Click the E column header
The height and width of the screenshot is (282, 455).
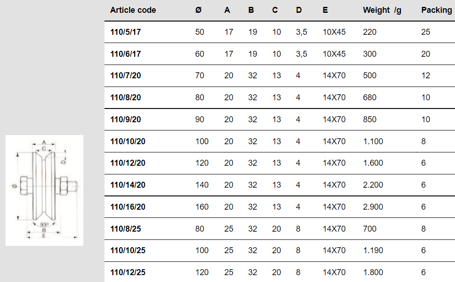325,10
